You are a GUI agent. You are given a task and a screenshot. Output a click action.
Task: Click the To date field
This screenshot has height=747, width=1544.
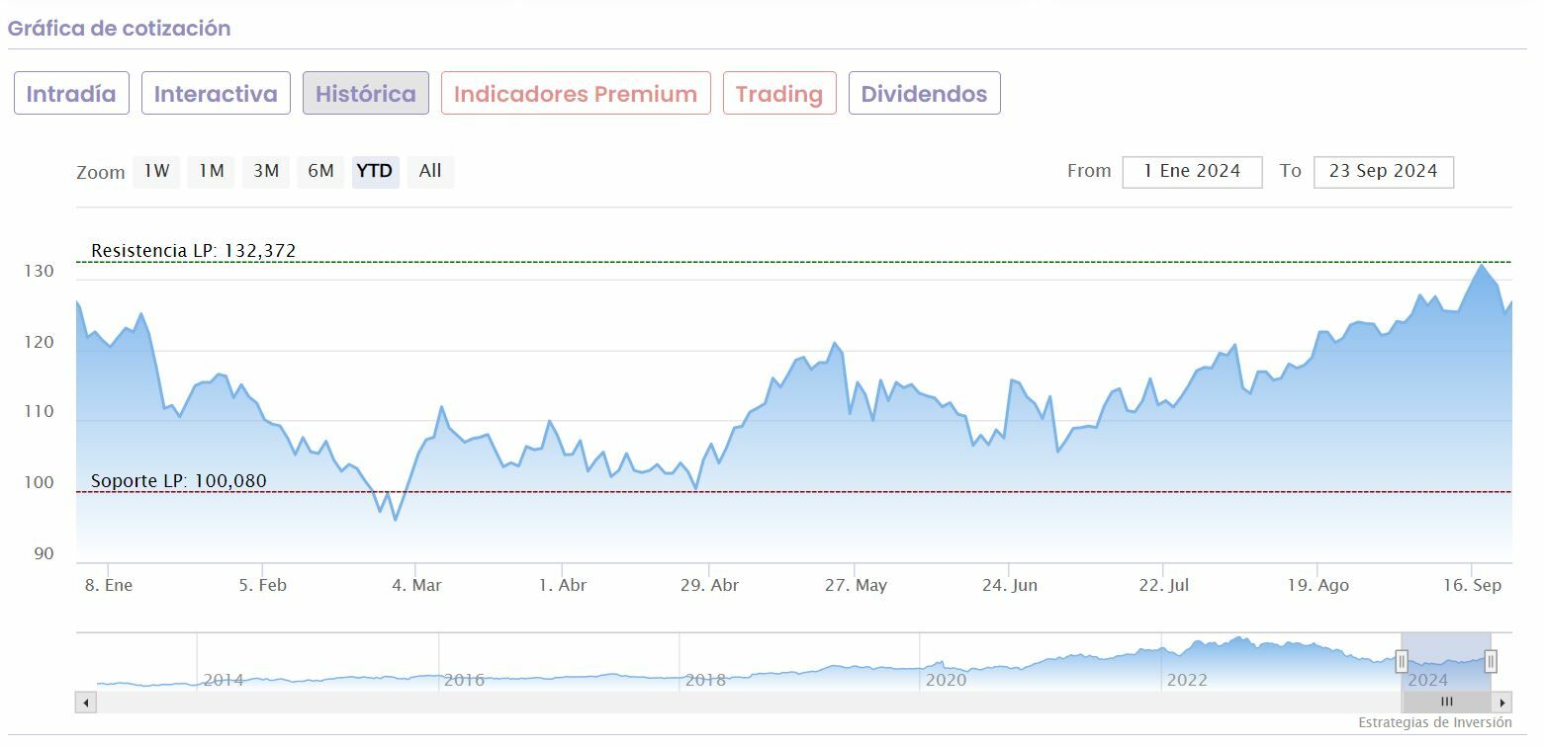(1383, 171)
